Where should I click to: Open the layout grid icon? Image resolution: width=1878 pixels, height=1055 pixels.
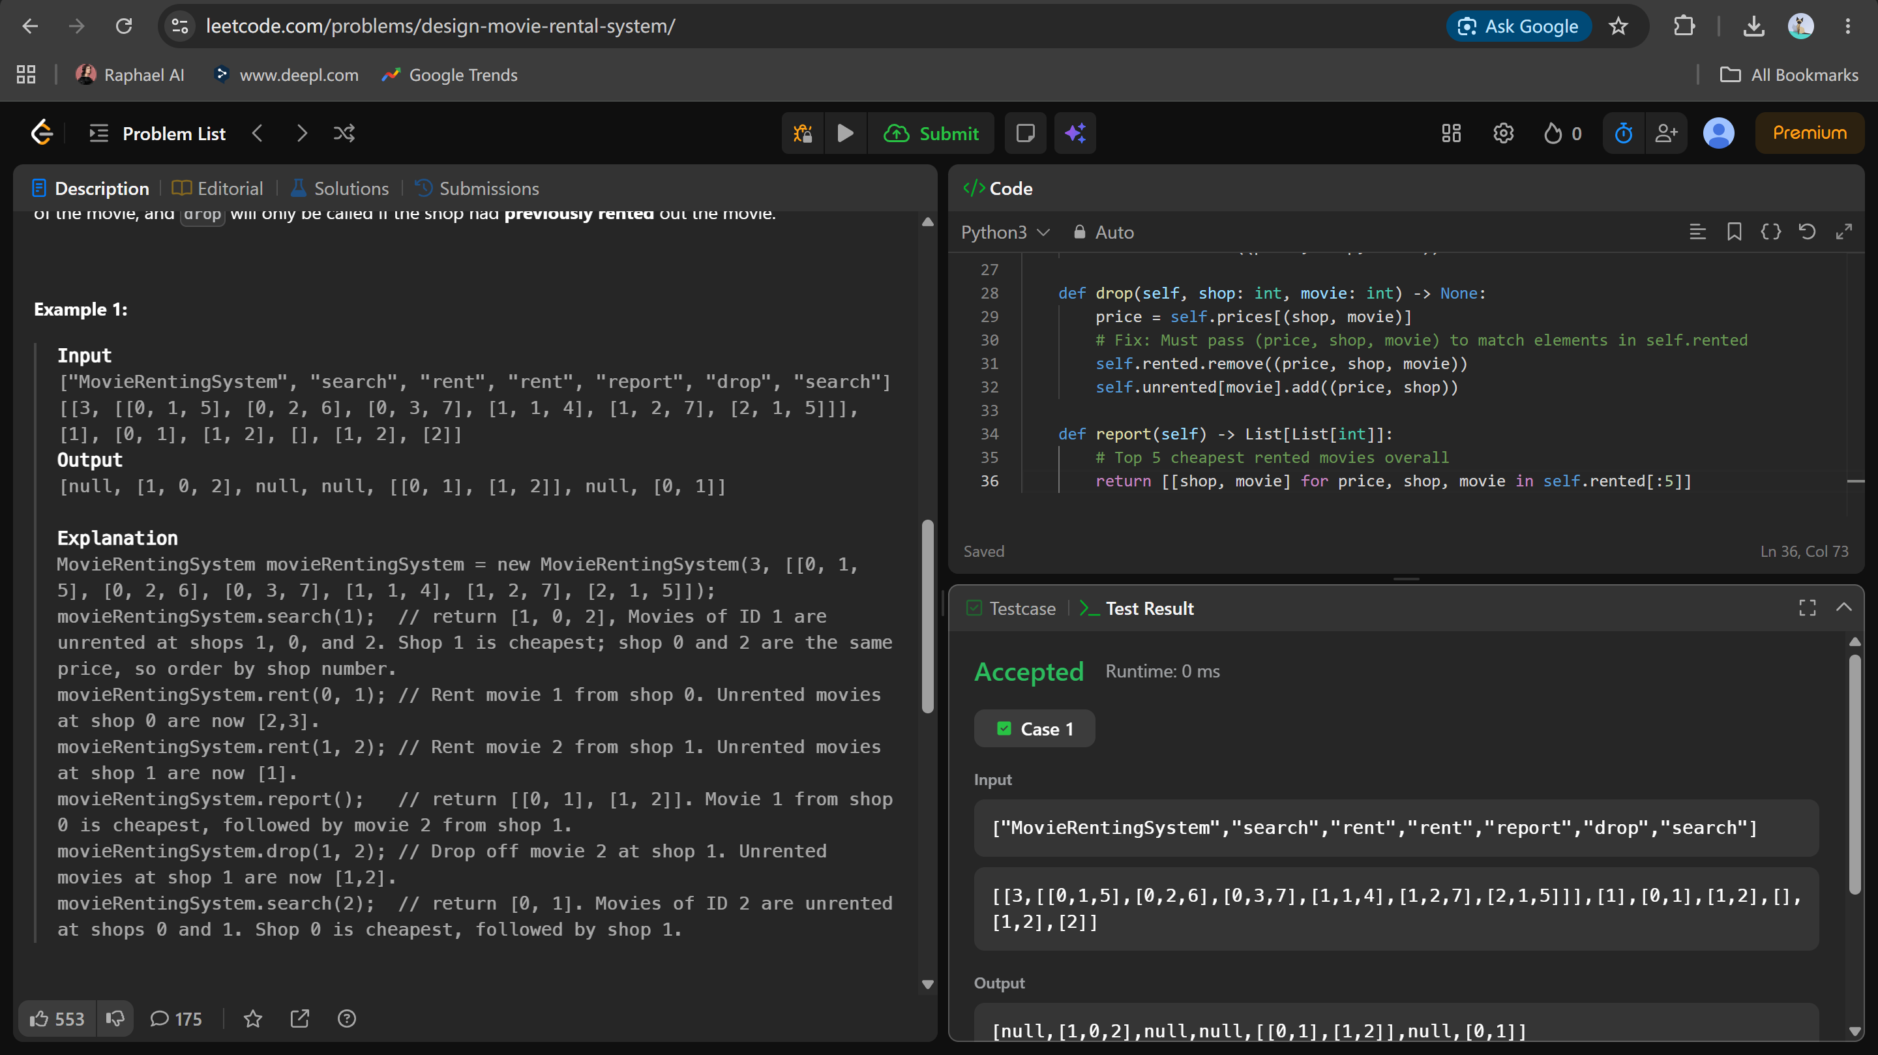(x=1451, y=134)
